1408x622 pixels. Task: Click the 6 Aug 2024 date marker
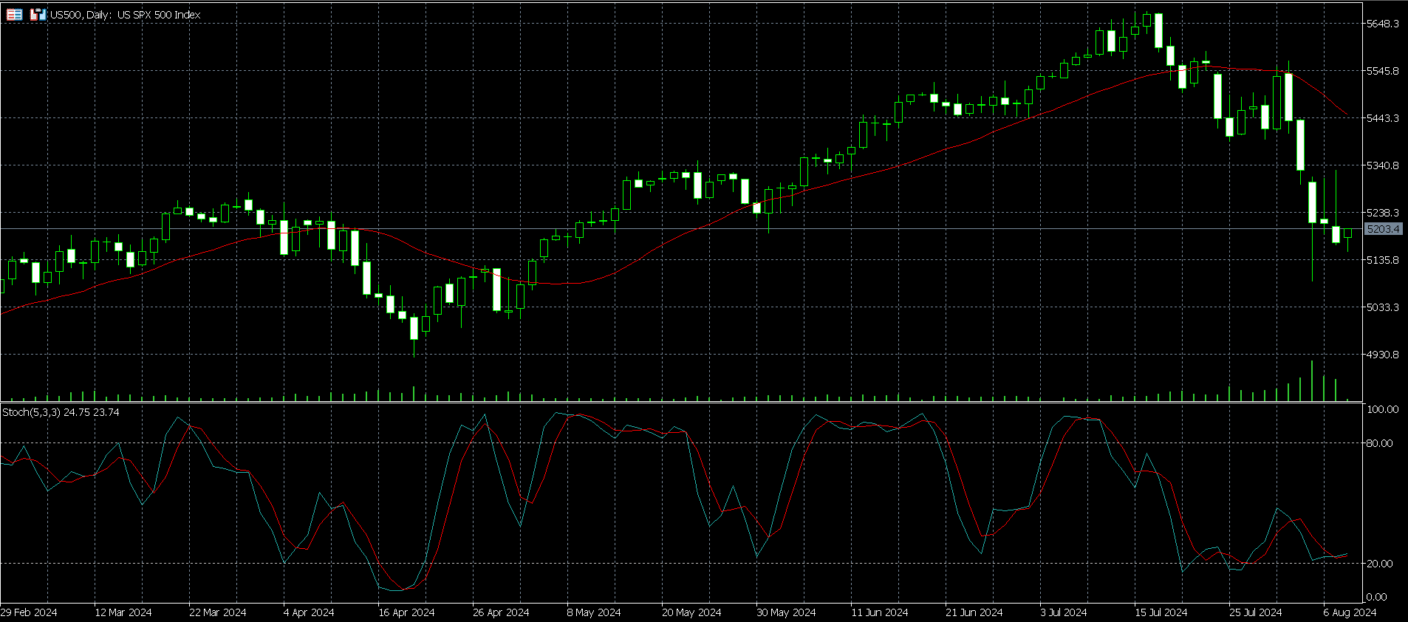click(1350, 612)
